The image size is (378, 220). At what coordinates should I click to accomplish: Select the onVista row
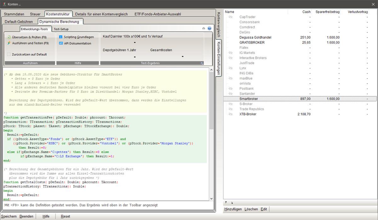tap(300, 84)
